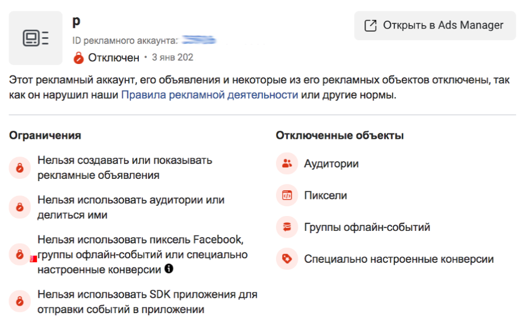Click the ad creation restriction lock icon
This screenshot has width=523, height=324.
pyautogui.click(x=20, y=168)
